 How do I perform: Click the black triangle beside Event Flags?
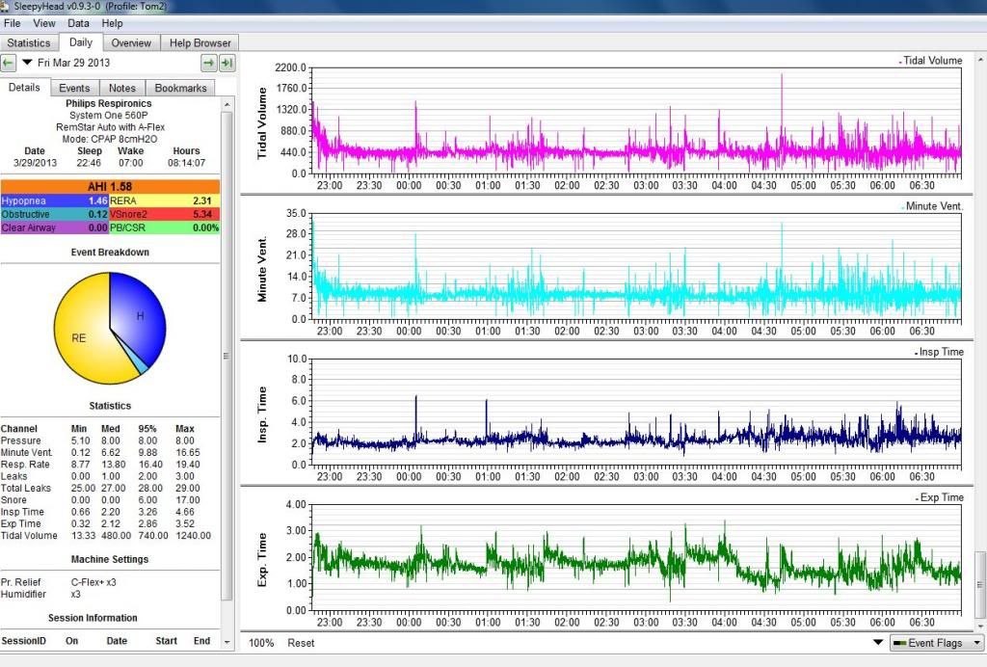pos(877,643)
